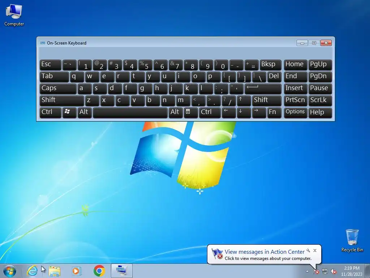Click On-Screen Keyboard taskbar button

(x=121, y=271)
